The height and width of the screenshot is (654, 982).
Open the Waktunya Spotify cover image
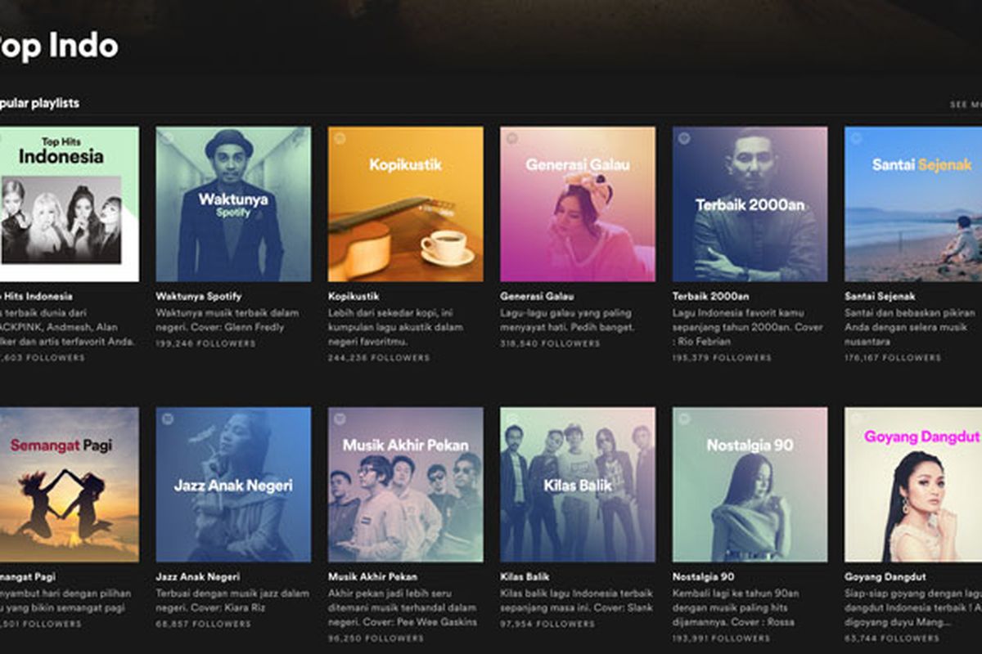tap(233, 204)
